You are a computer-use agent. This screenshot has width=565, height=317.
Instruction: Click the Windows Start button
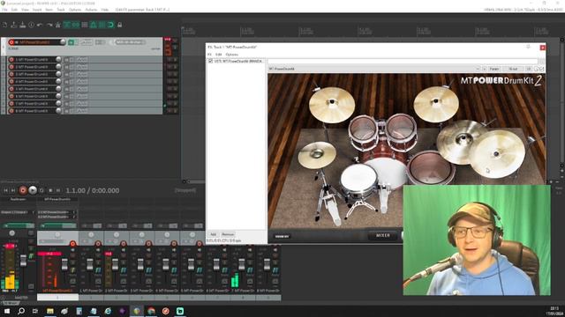(7, 311)
